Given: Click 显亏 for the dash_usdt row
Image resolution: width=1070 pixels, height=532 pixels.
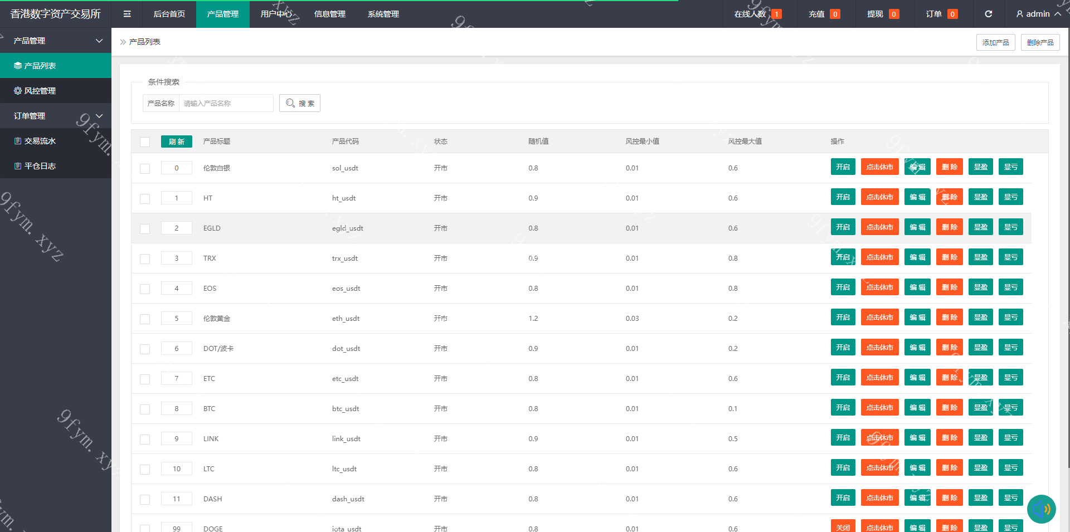Looking at the screenshot, I should (x=1011, y=497).
